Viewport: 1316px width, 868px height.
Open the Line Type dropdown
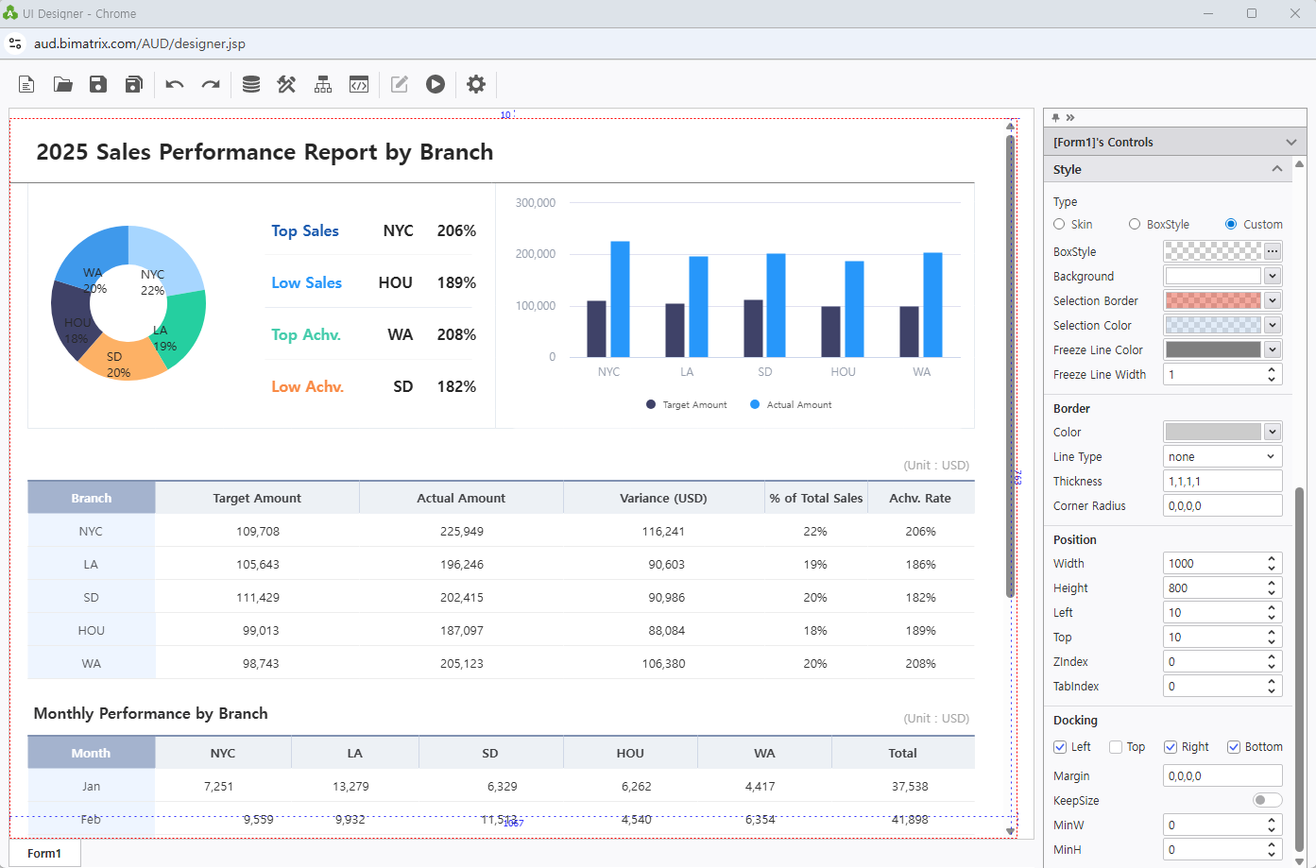click(1222, 456)
